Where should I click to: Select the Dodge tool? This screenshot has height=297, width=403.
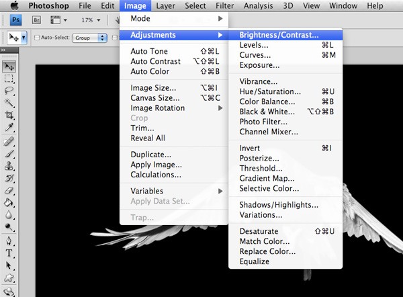coord(9,227)
